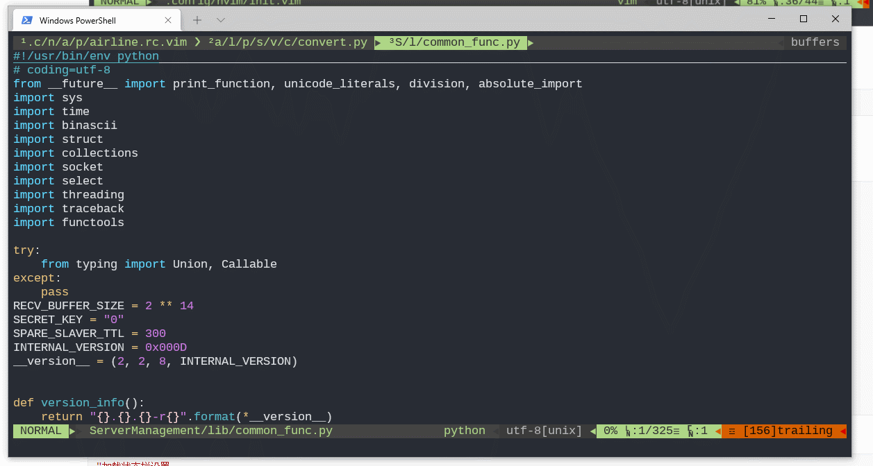Click the [156]trailing warning segment
Screen dimensions: 873x466
pyautogui.click(x=787, y=431)
